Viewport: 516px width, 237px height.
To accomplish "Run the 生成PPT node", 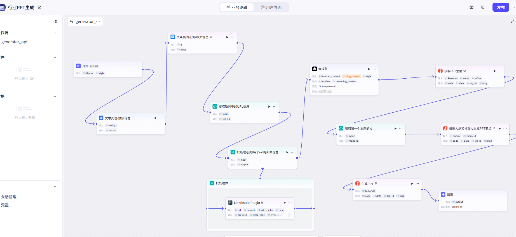I will click(412, 184).
